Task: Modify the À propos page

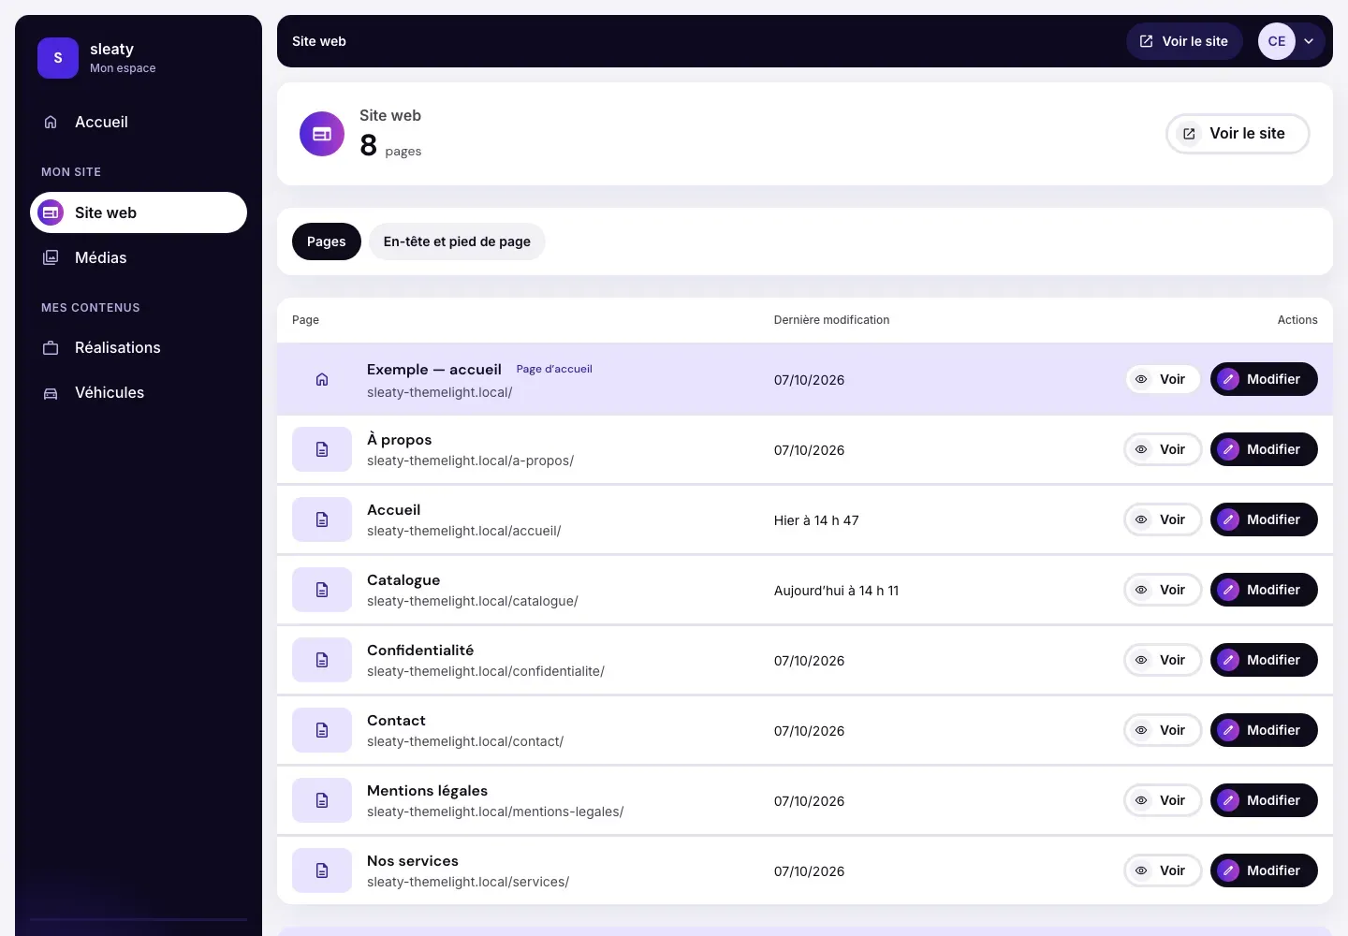Action: [x=1264, y=449]
